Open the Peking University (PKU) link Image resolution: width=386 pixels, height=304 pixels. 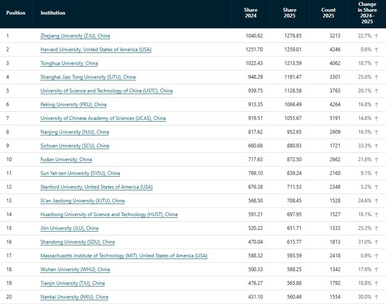point(73,105)
